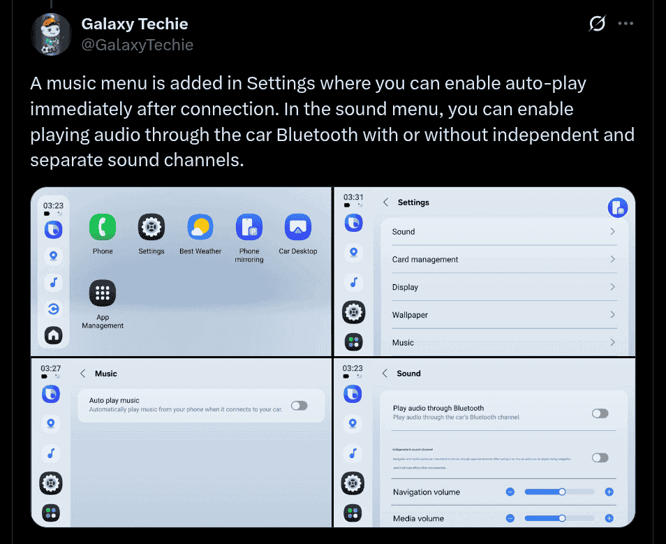
Task: Open the App Management icon
Action: click(103, 294)
